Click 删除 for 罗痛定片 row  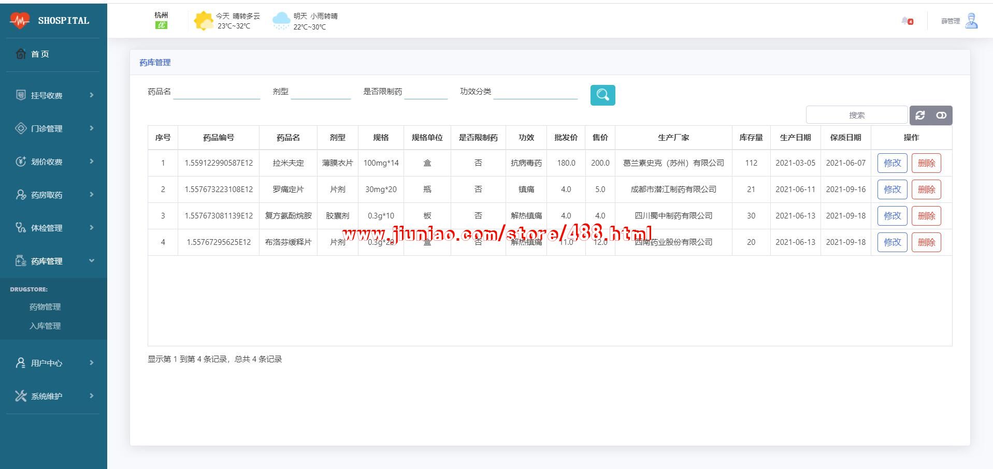[926, 189]
